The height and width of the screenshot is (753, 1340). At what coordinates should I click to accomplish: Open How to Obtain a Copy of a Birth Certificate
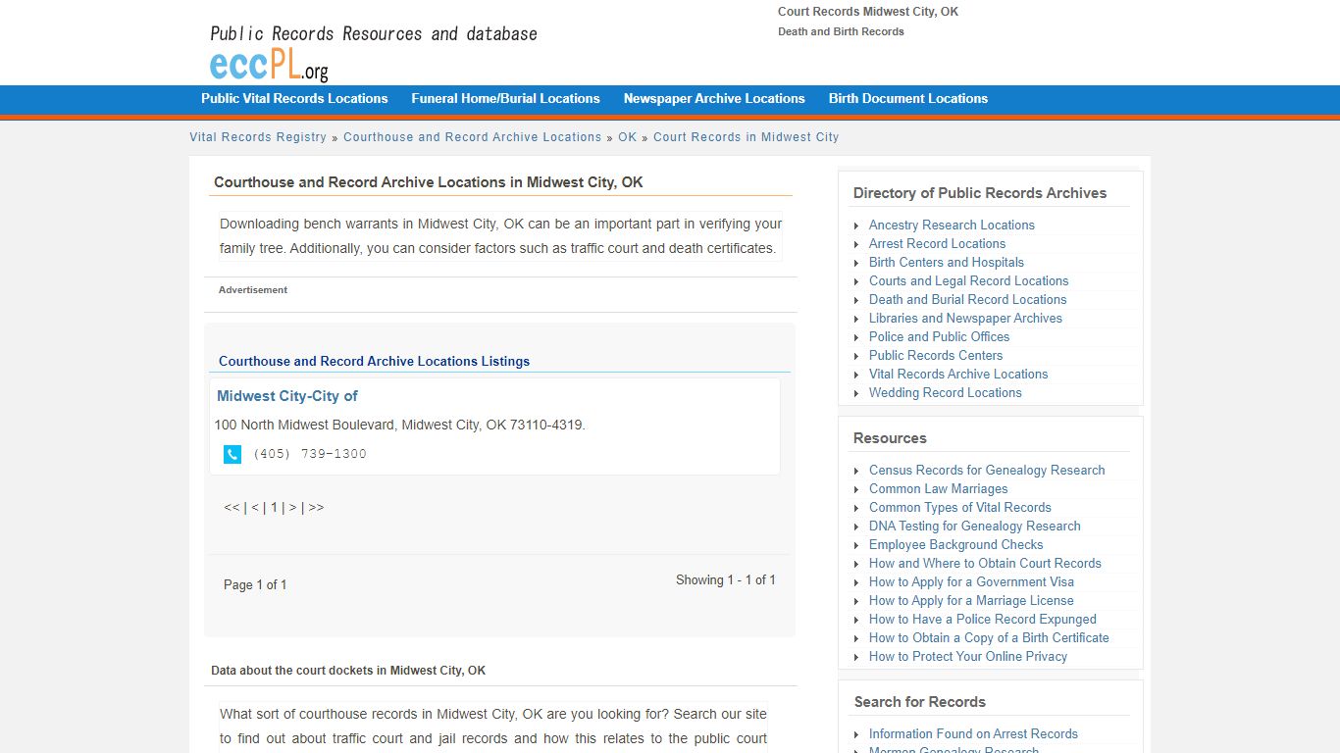point(989,638)
